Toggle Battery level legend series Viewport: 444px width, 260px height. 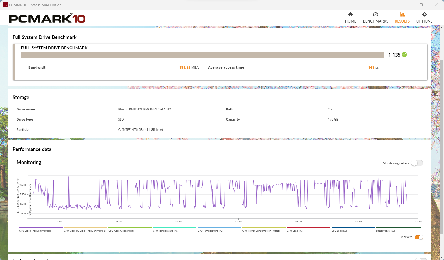398,229
